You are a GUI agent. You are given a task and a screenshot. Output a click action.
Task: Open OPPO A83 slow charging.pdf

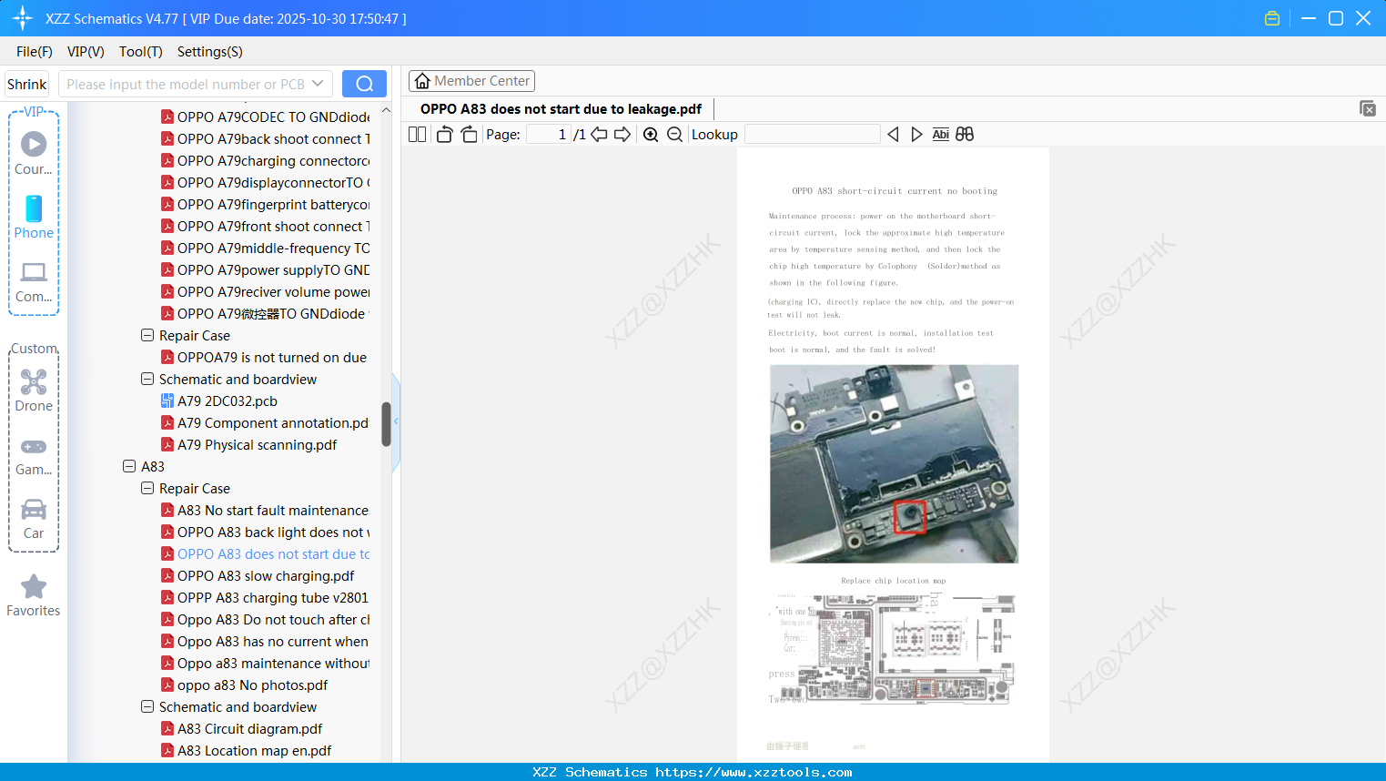coord(258,575)
